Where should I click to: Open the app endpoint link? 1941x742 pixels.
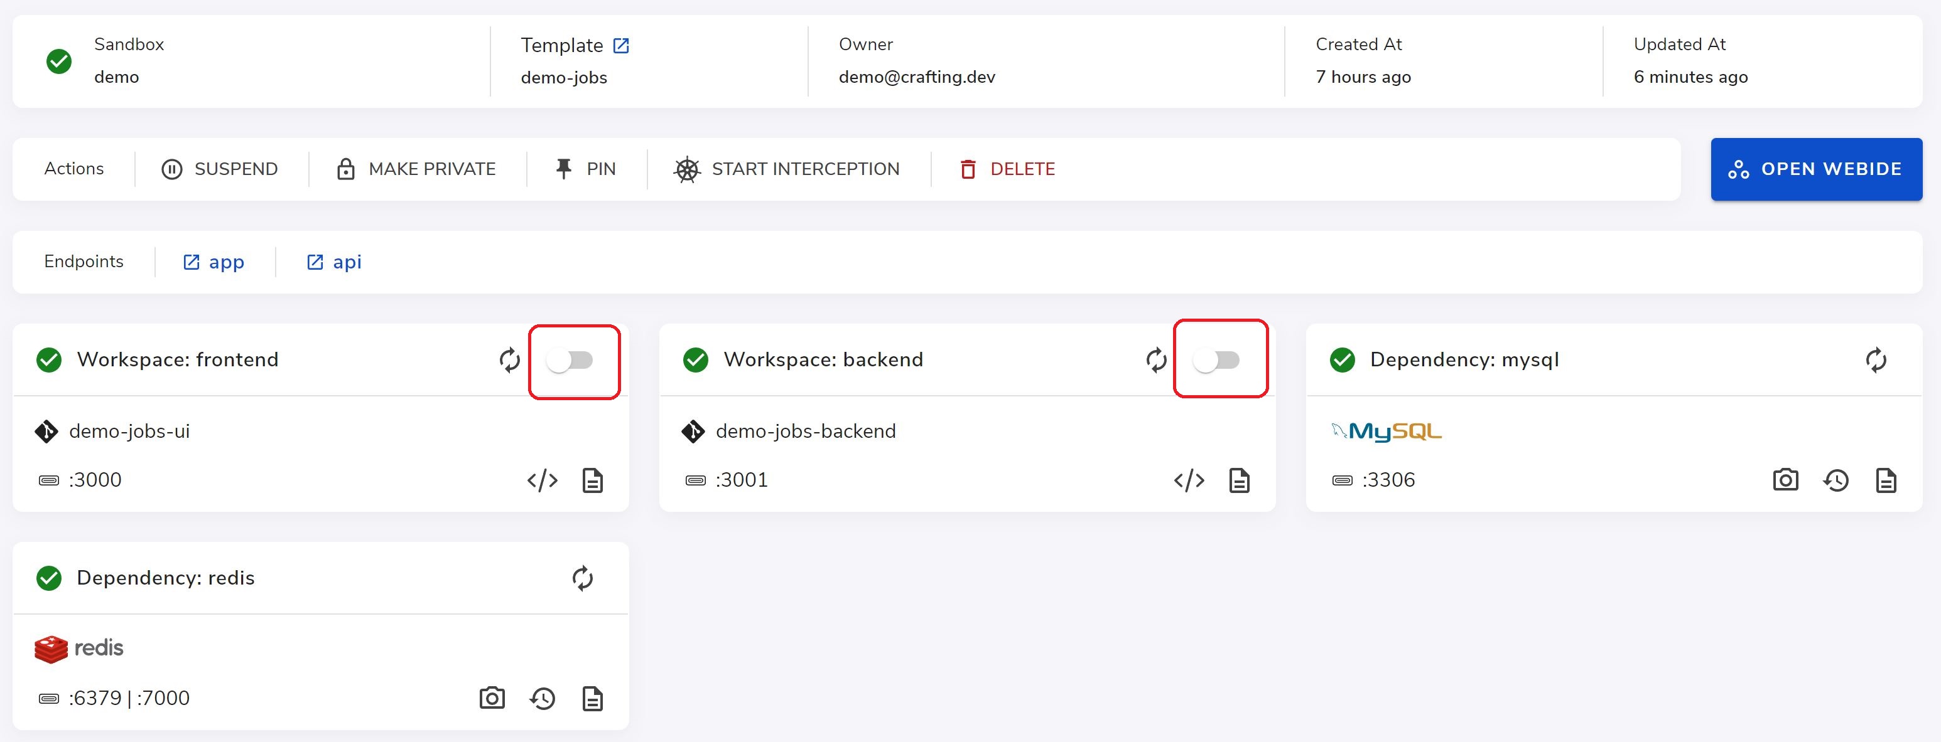[214, 262]
